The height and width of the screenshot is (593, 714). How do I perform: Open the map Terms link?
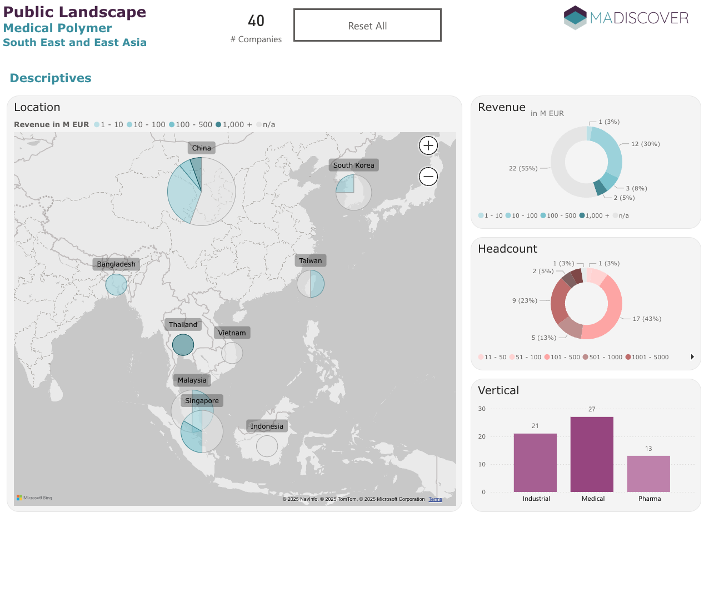(x=435, y=499)
